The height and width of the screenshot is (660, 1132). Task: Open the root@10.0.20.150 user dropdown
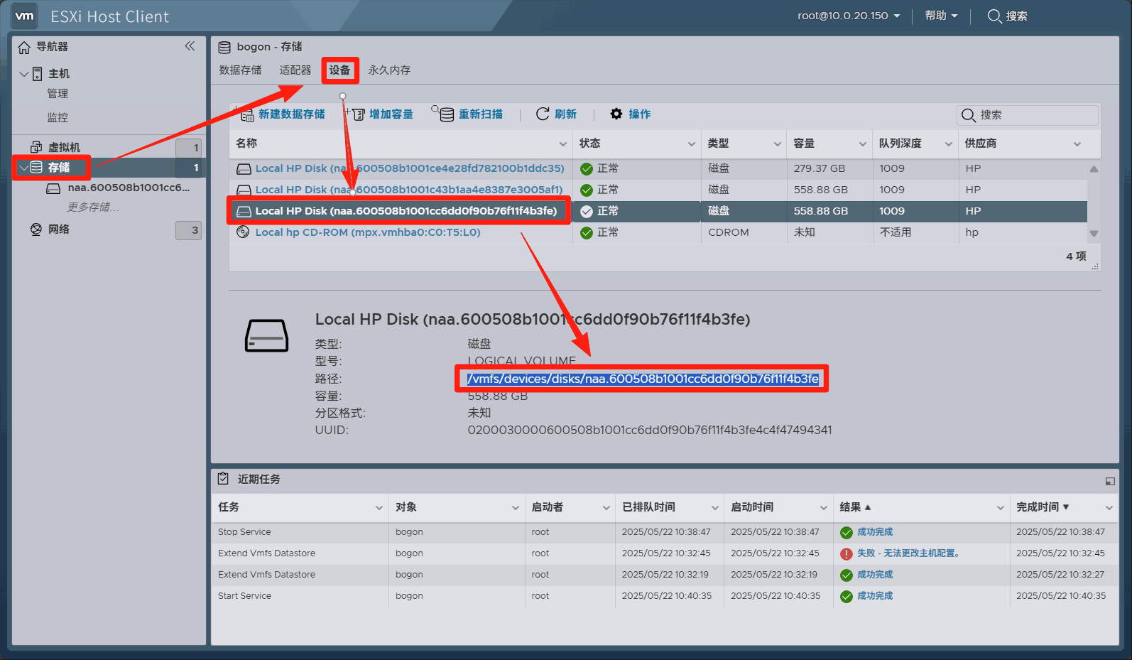tap(849, 16)
